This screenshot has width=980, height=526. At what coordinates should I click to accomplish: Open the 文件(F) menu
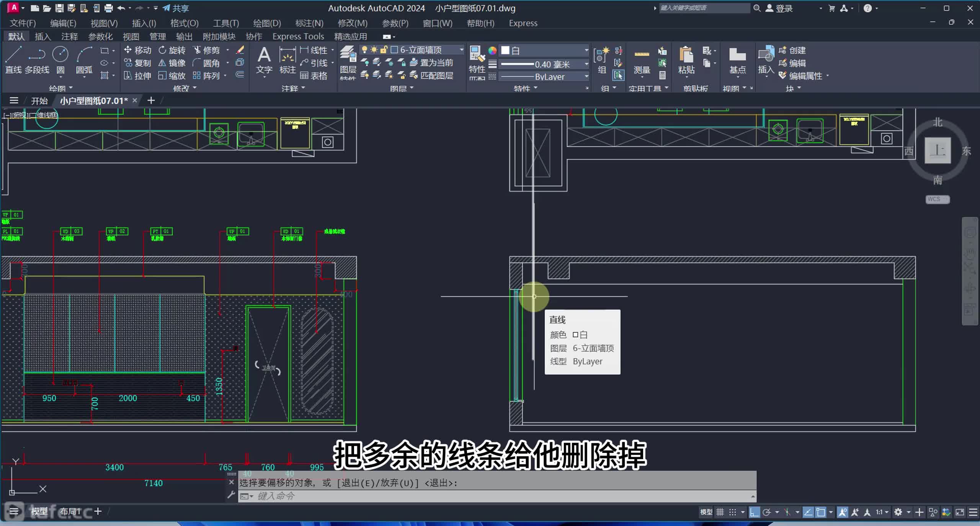(23, 23)
